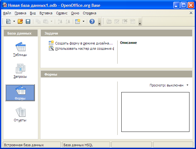
Task: Click the База данных panel header
Action: (x=21, y=33)
